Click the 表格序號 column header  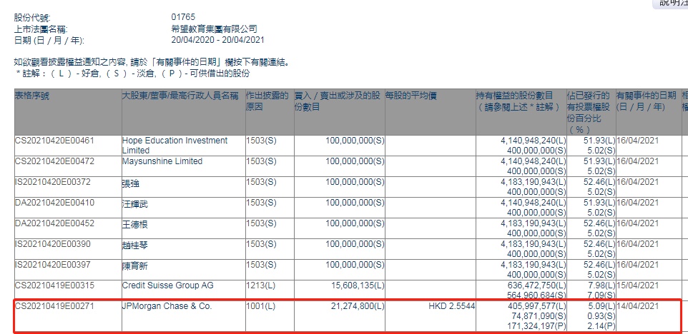[33, 96]
